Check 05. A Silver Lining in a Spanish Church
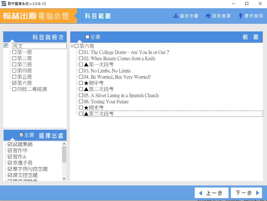The width and height of the screenshot is (267, 201). tap(81, 95)
